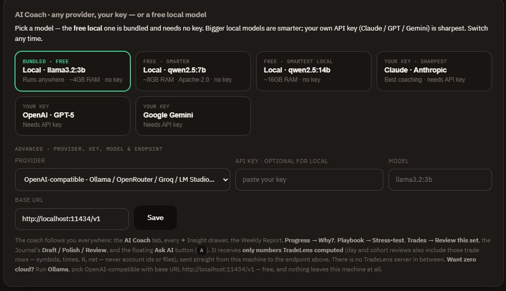Focus the Model input field
Screen dimensions: 506x291
(440, 180)
